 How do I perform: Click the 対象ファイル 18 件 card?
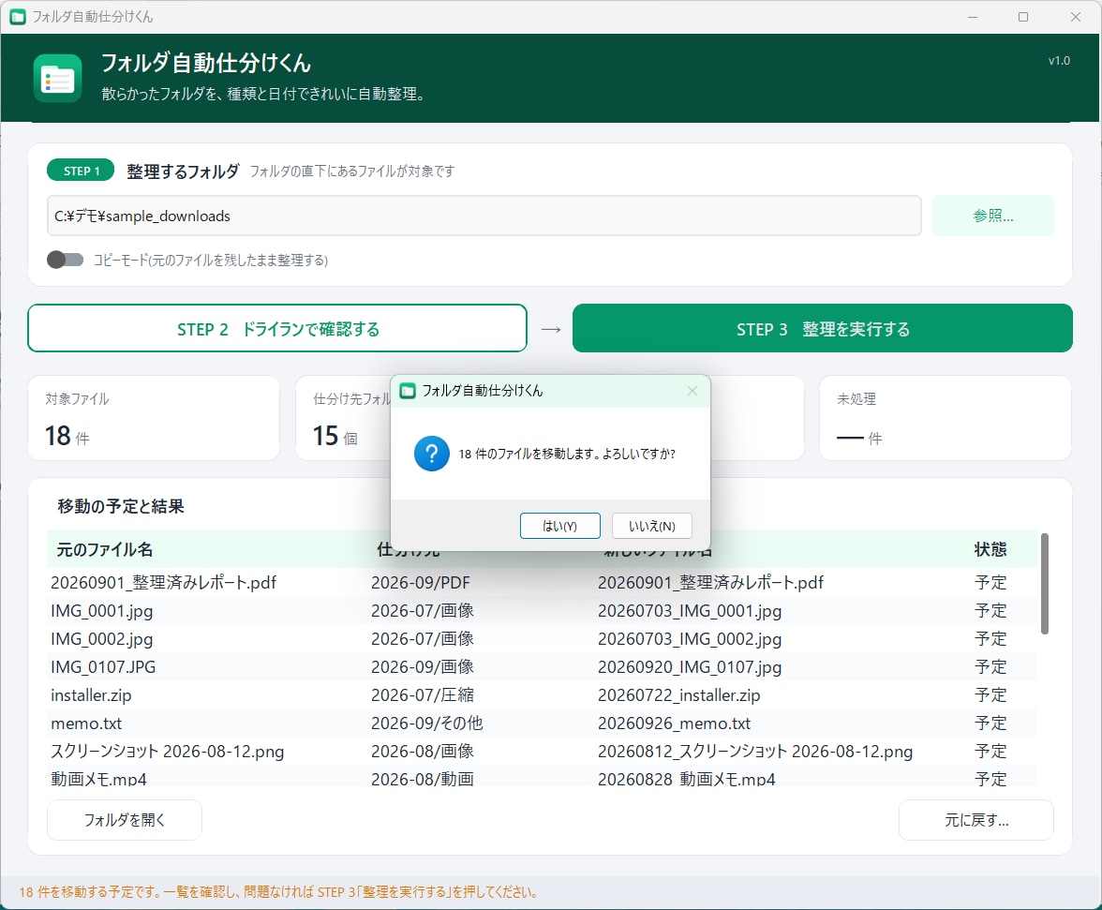click(154, 418)
